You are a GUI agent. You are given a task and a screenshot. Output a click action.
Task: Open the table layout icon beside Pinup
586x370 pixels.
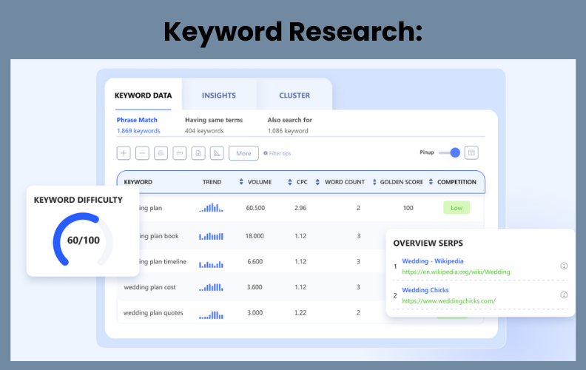click(471, 152)
